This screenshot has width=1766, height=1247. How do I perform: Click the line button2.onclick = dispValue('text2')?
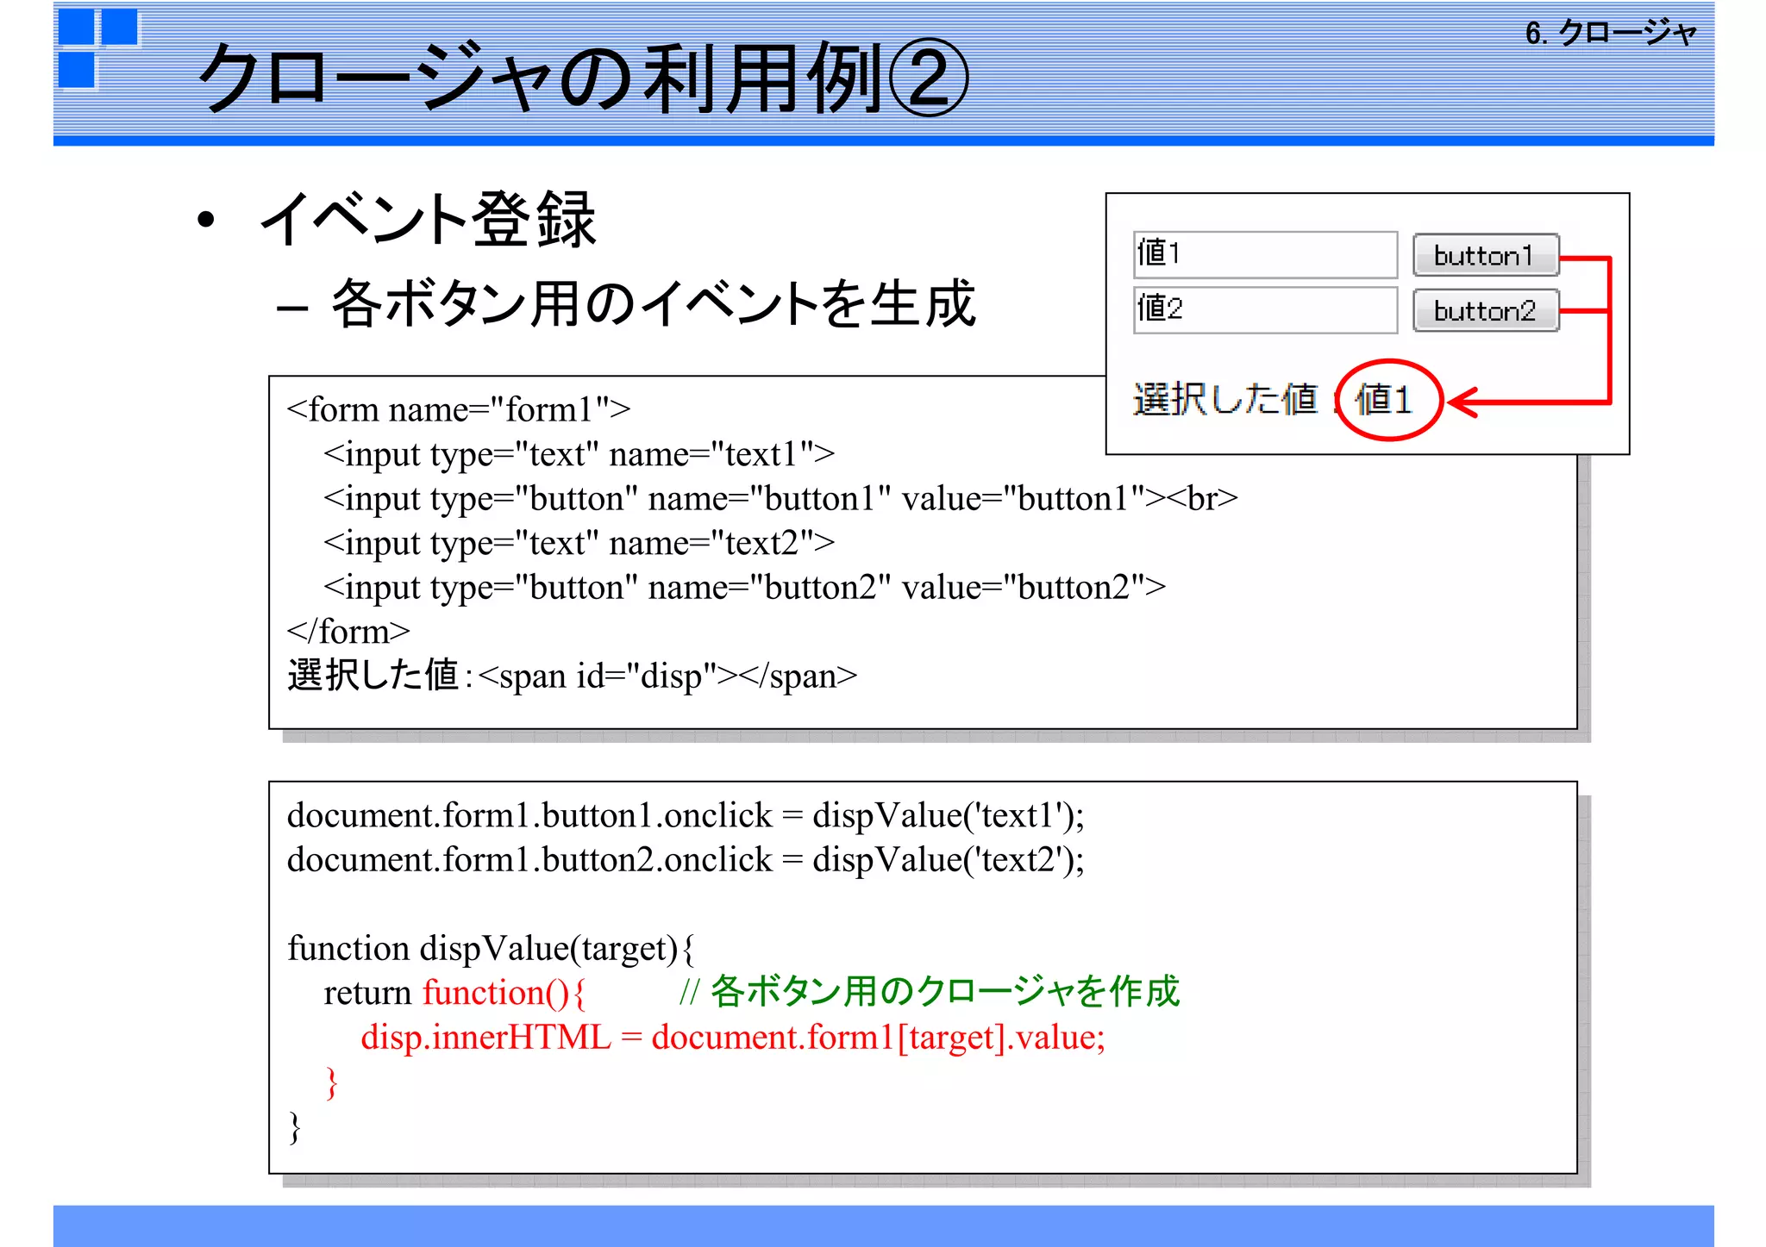pyautogui.click(x=686, y=860)
